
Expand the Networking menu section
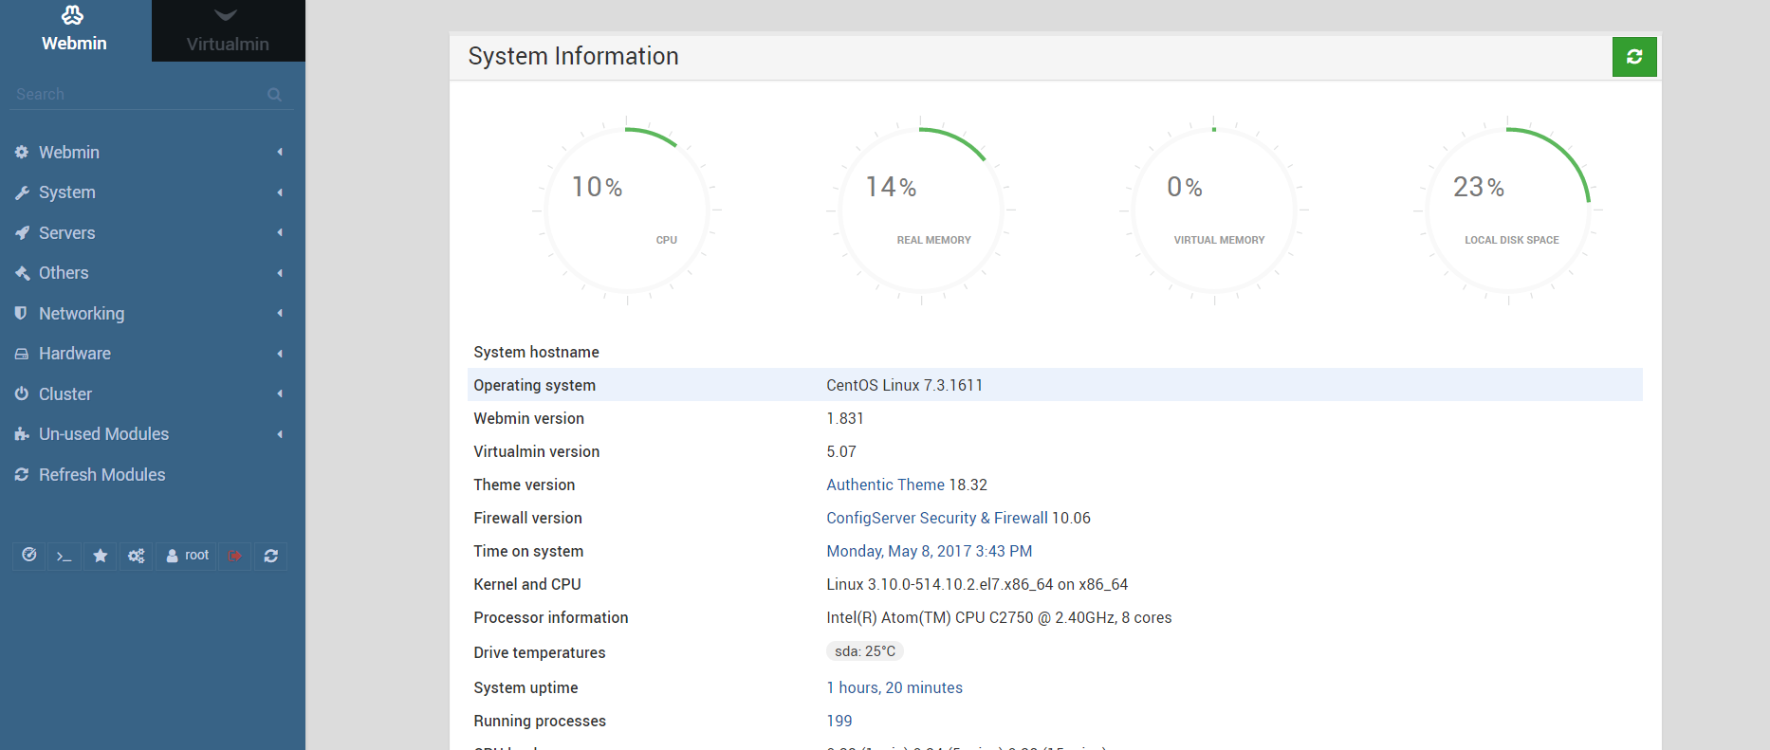pos(82,314)
